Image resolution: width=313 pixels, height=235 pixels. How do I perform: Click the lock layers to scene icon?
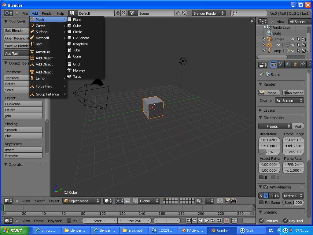(199, 201)
